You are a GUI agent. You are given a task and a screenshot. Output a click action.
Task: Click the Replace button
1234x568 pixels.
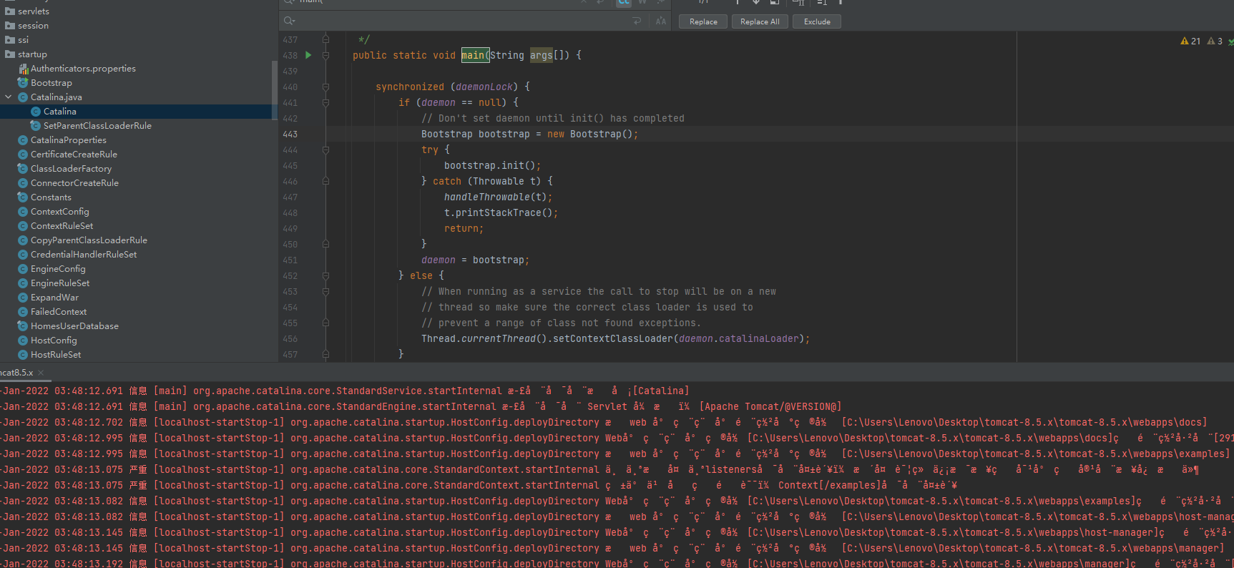(x=703, y=21)
